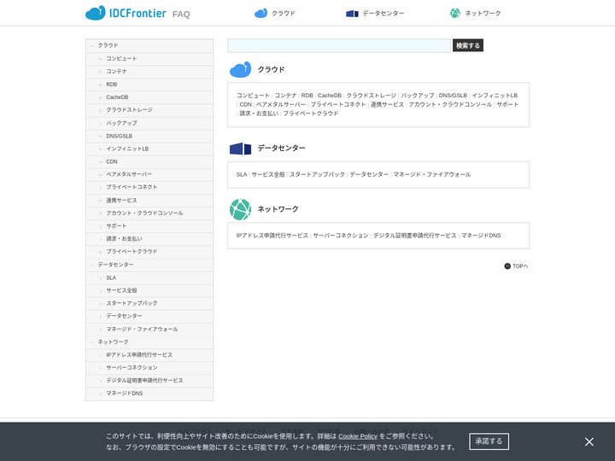The height and width of the screenshot is (461, 615).
Task: Open the ネットワーク top navigation item
Action: click(476, 14)
